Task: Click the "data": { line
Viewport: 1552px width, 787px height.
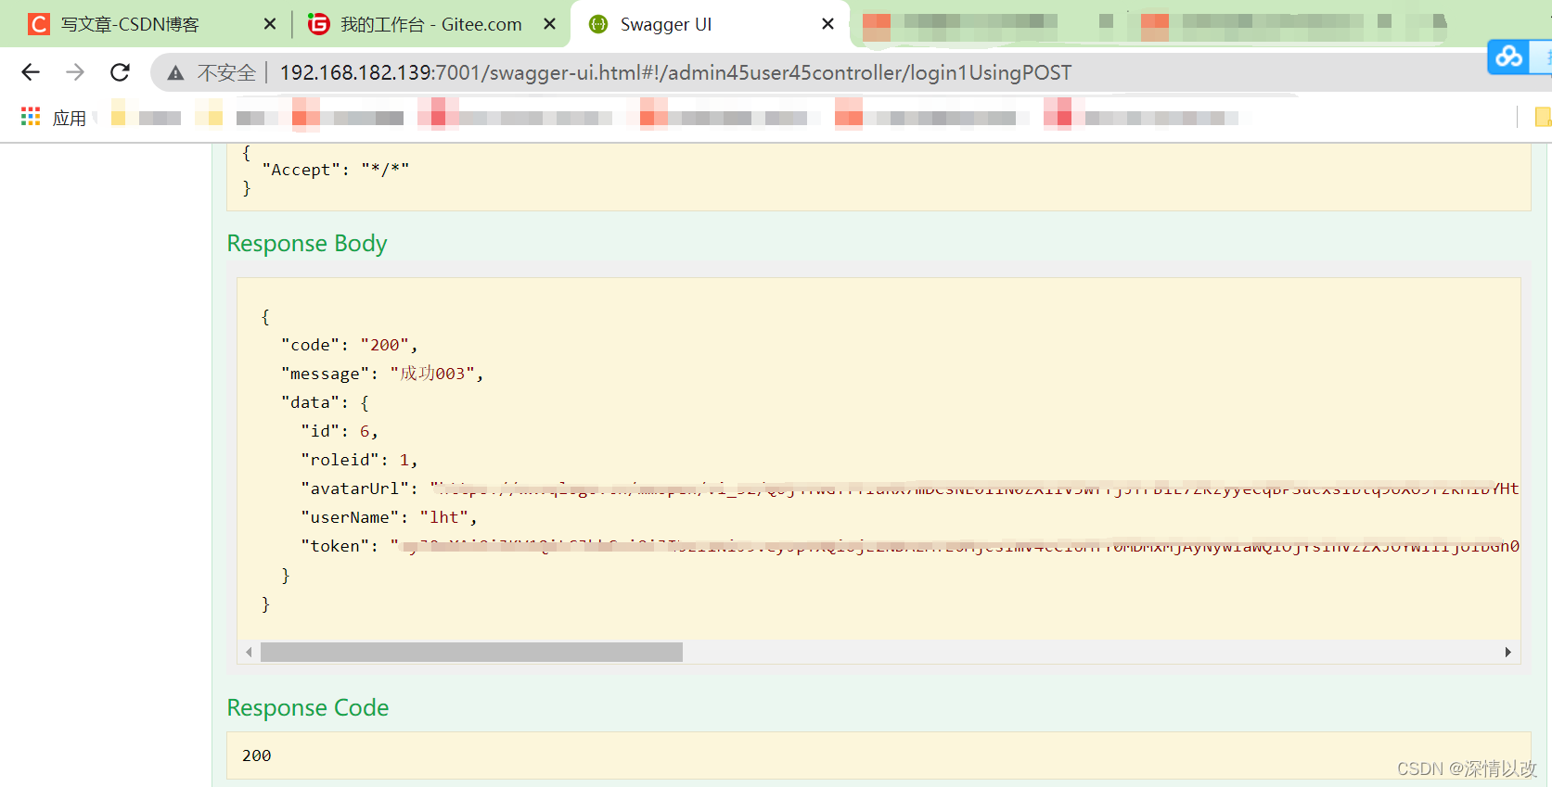Action: click(x=325, y=402)
